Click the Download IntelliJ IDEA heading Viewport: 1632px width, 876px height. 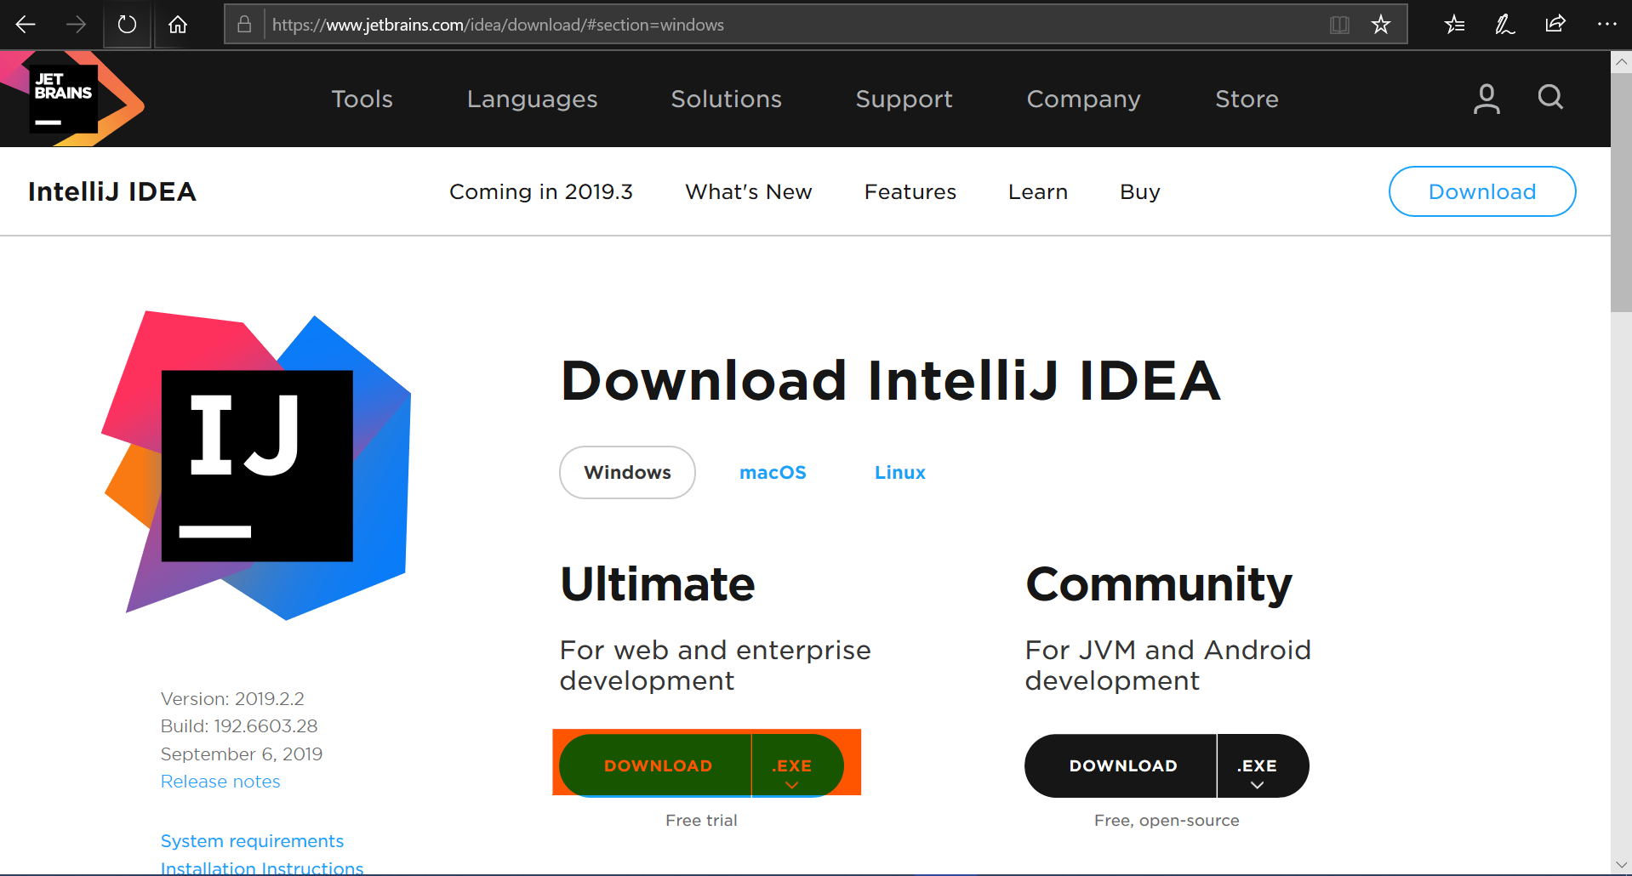pos(890,380)
